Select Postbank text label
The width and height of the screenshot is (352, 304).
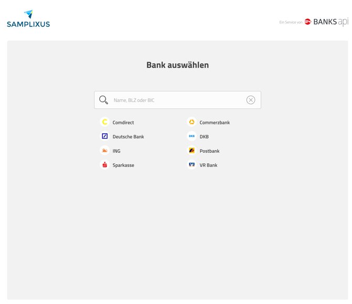tap(209, 151)
